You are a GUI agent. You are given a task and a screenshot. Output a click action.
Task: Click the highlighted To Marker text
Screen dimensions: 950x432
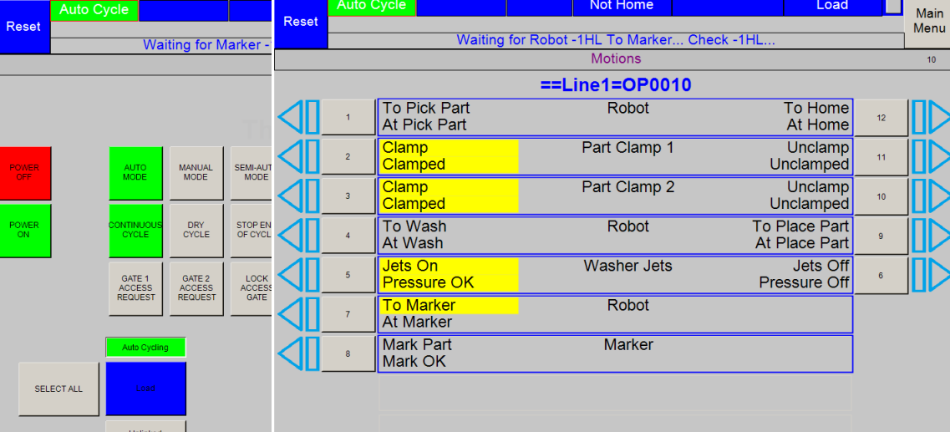coord(419,305)
